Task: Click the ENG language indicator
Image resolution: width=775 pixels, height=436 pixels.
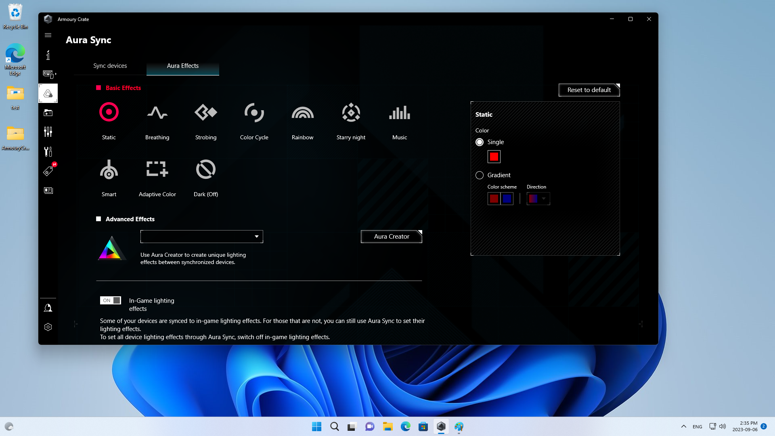Action: (x=697, y=427)
